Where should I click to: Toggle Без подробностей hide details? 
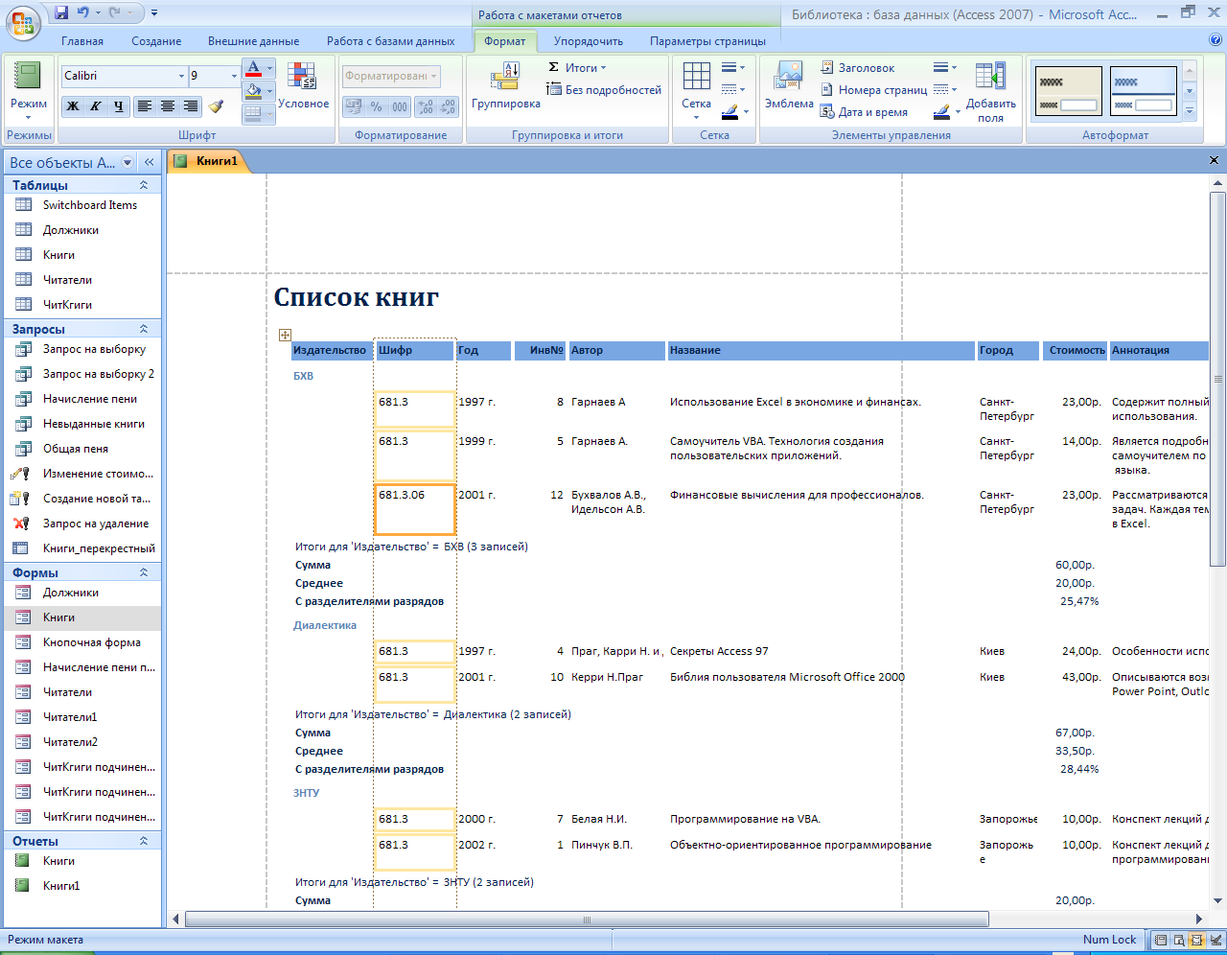[x=604, y=90]
